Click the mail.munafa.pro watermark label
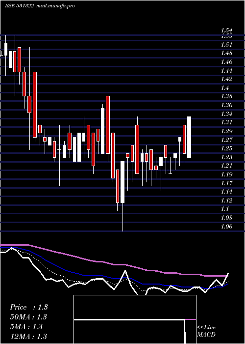Screen dimensions: 245x344 [55, 6]
